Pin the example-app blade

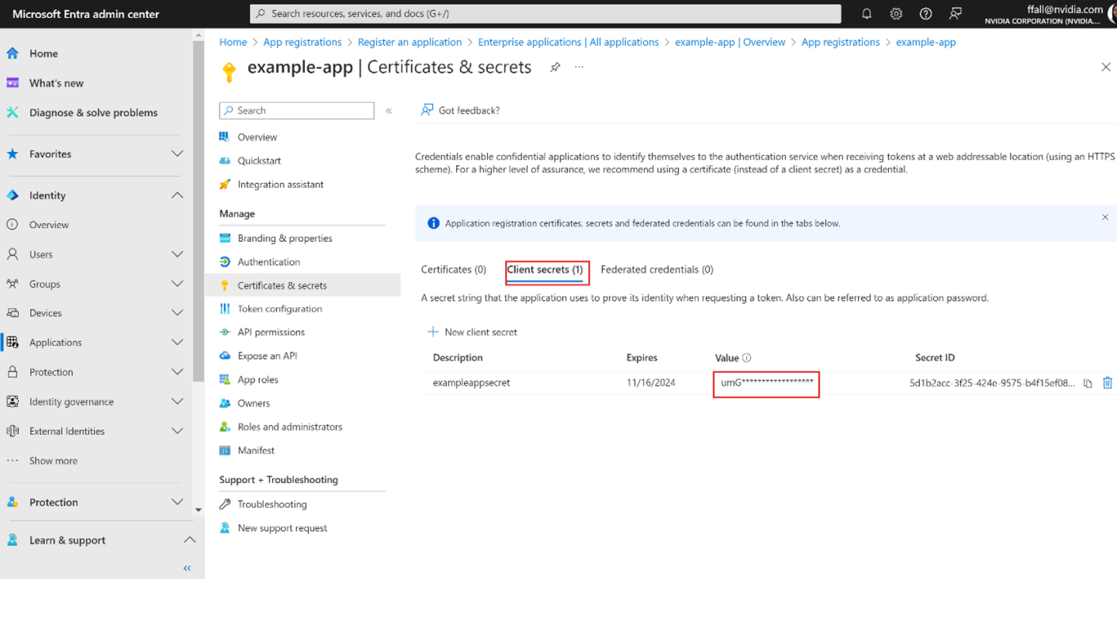tap(555, 67)
